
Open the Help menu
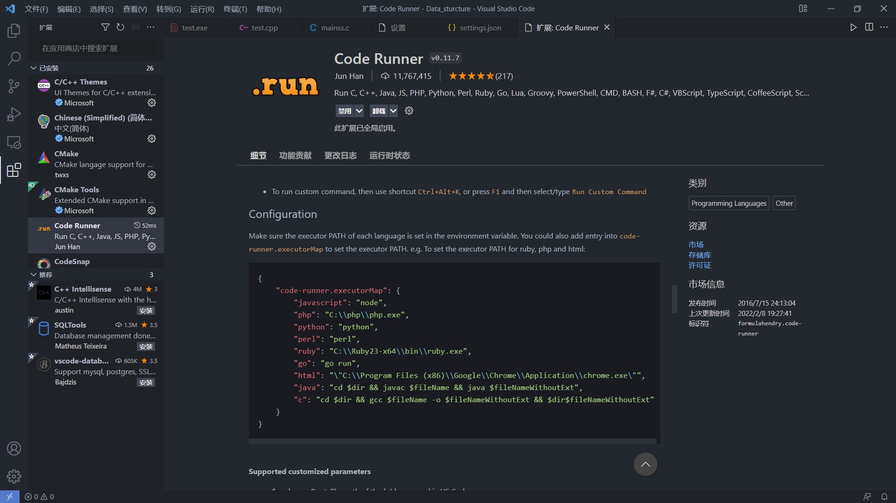click(269, 9)
